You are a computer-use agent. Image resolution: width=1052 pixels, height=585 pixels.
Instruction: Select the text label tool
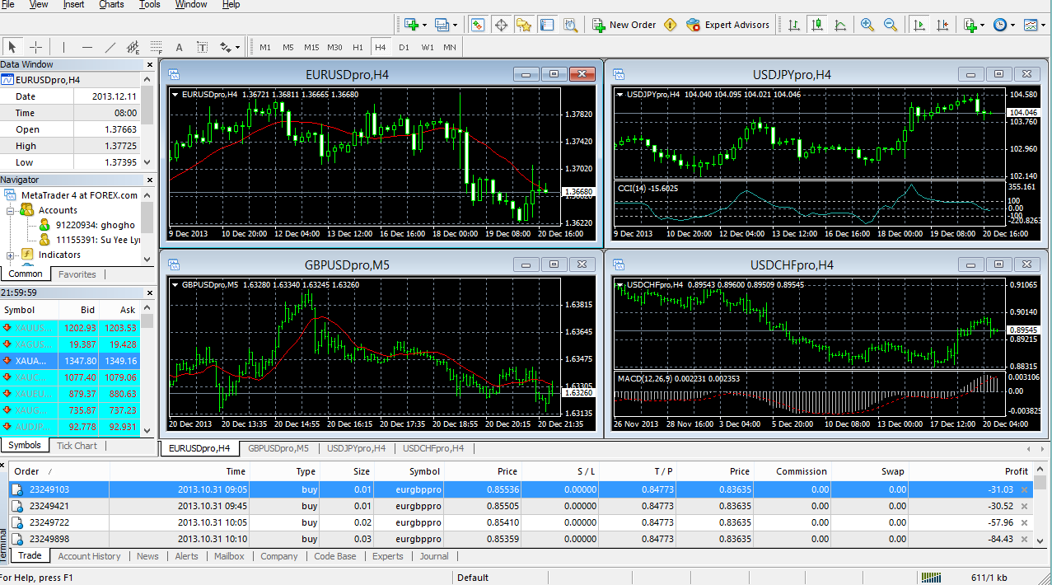[x=202, y=47]
